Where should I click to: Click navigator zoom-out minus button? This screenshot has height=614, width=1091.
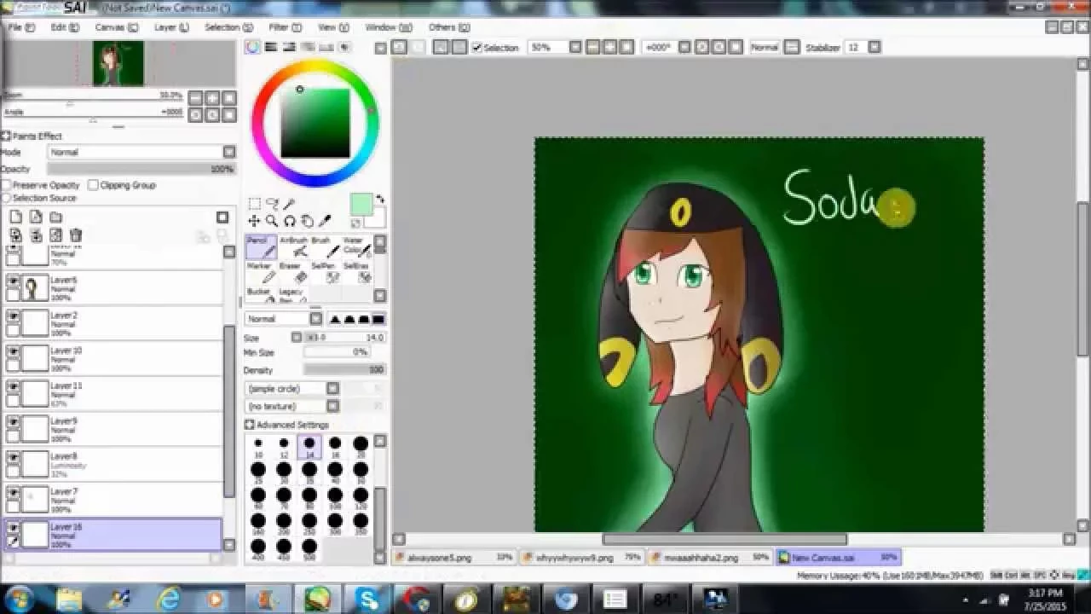coord(195,98)
